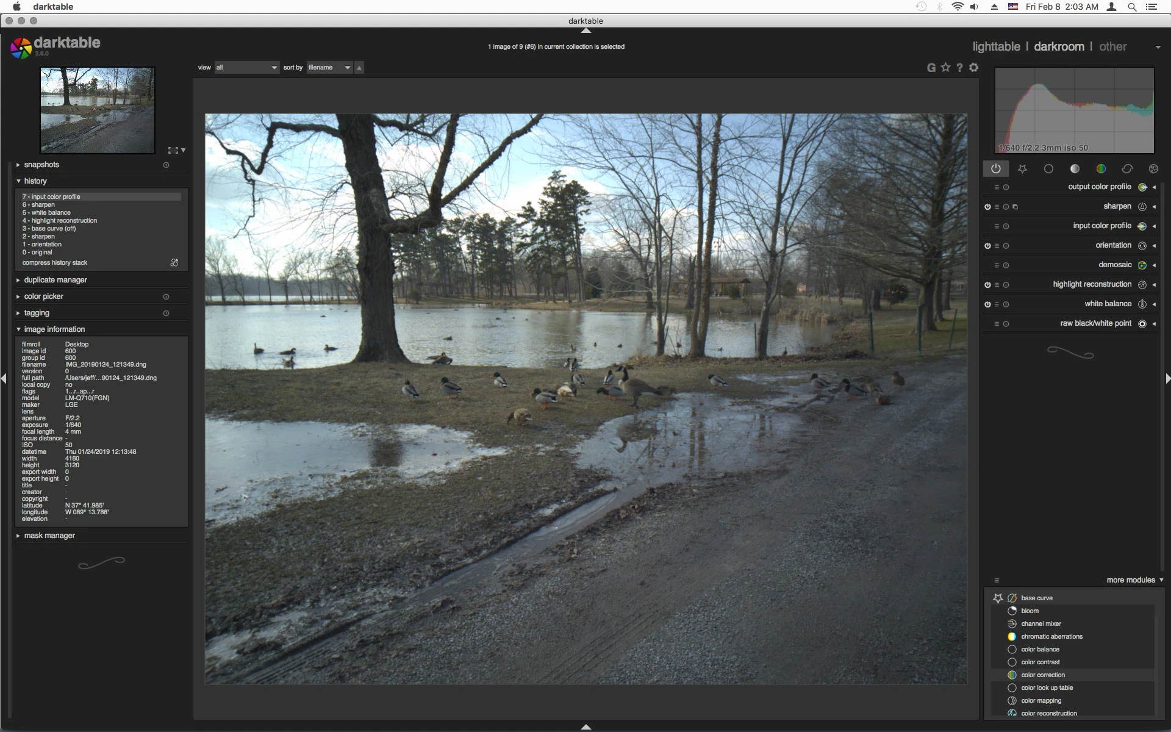Toggle the white balance module off

[x=987, y=304]
